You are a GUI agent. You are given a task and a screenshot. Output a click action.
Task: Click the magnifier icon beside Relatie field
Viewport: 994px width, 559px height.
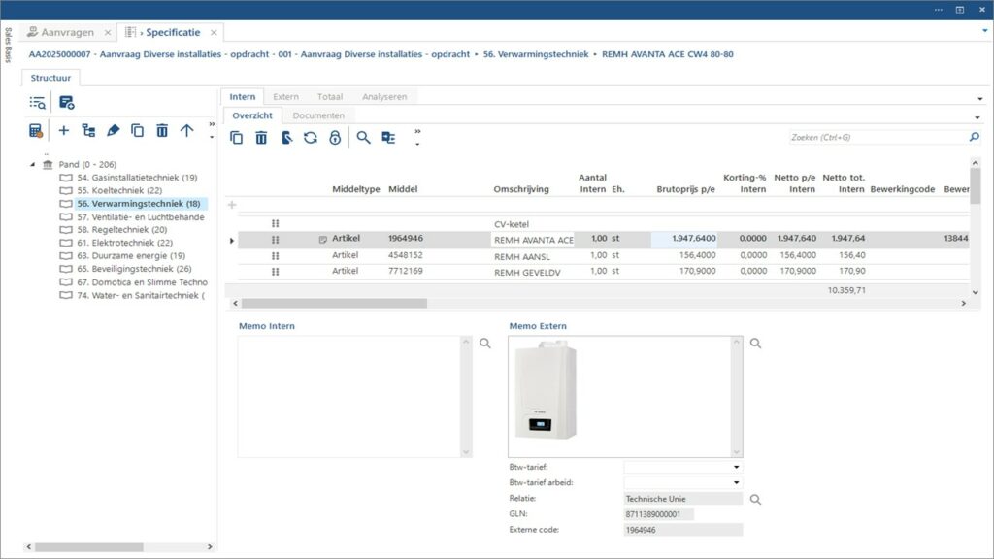(755, 499)
